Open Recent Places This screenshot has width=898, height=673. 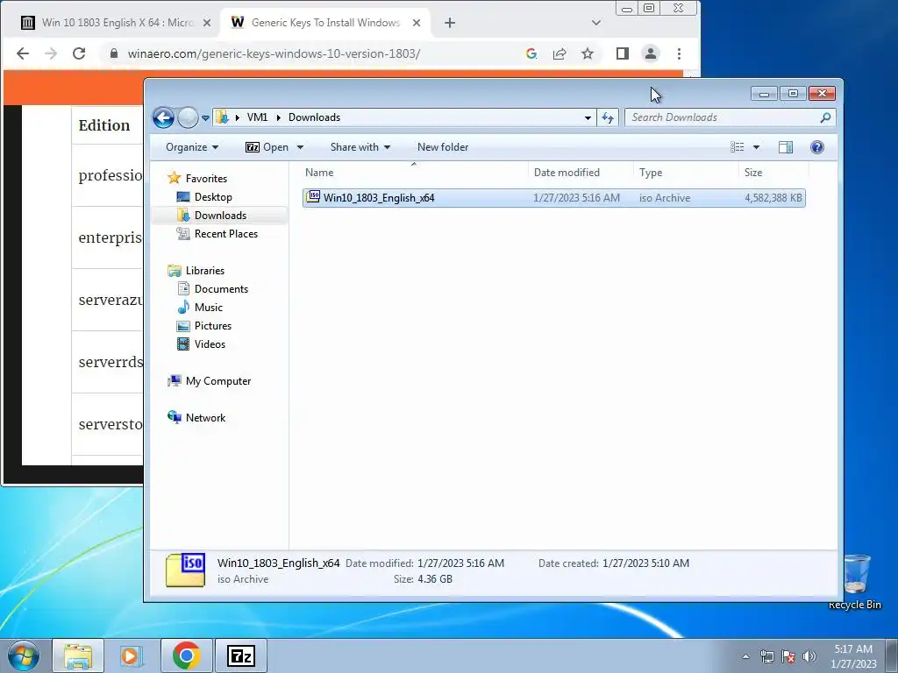pyautogui.click(x=217, y=233)
